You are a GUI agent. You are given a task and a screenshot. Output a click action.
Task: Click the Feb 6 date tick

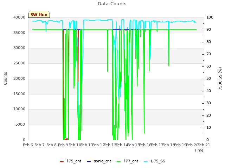click(x=28, y=145)
